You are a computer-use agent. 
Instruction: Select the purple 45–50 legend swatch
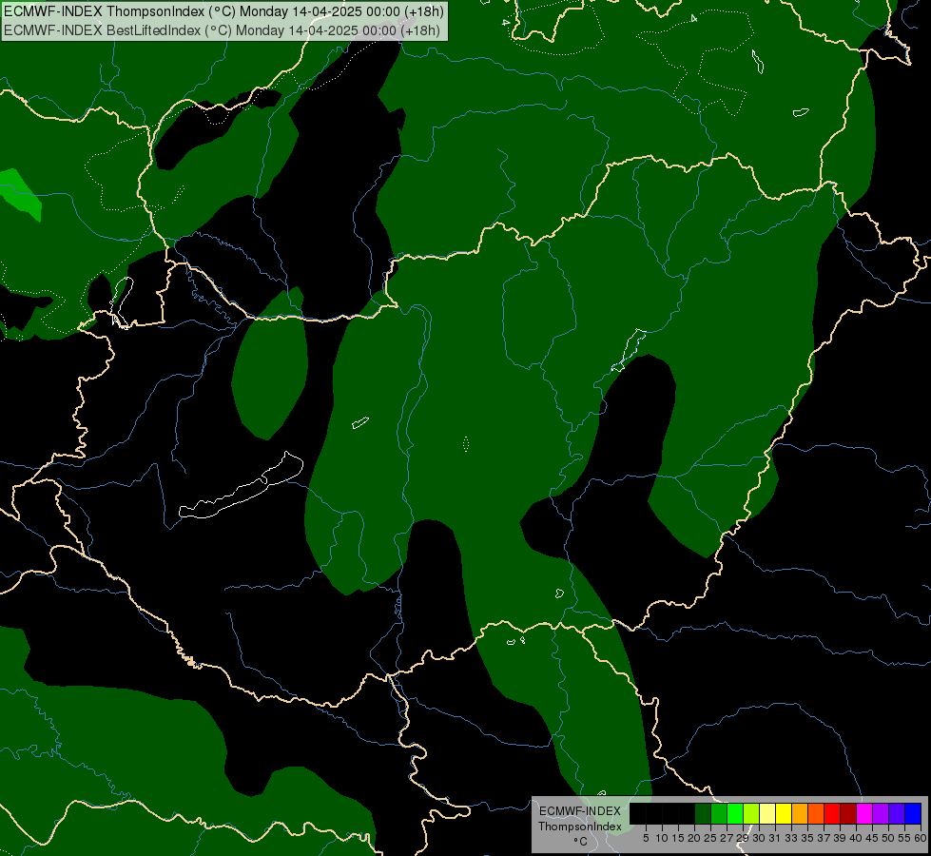881,813
